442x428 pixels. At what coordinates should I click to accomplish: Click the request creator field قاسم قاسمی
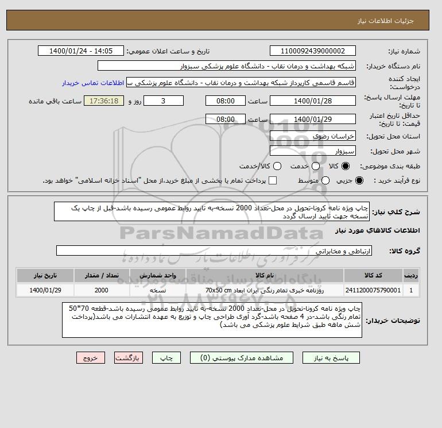click(x=241, y=83)
